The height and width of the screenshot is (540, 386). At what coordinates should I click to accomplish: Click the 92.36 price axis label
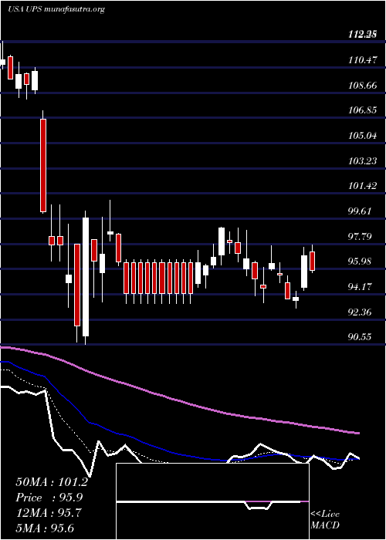click(x=361, y=312)
